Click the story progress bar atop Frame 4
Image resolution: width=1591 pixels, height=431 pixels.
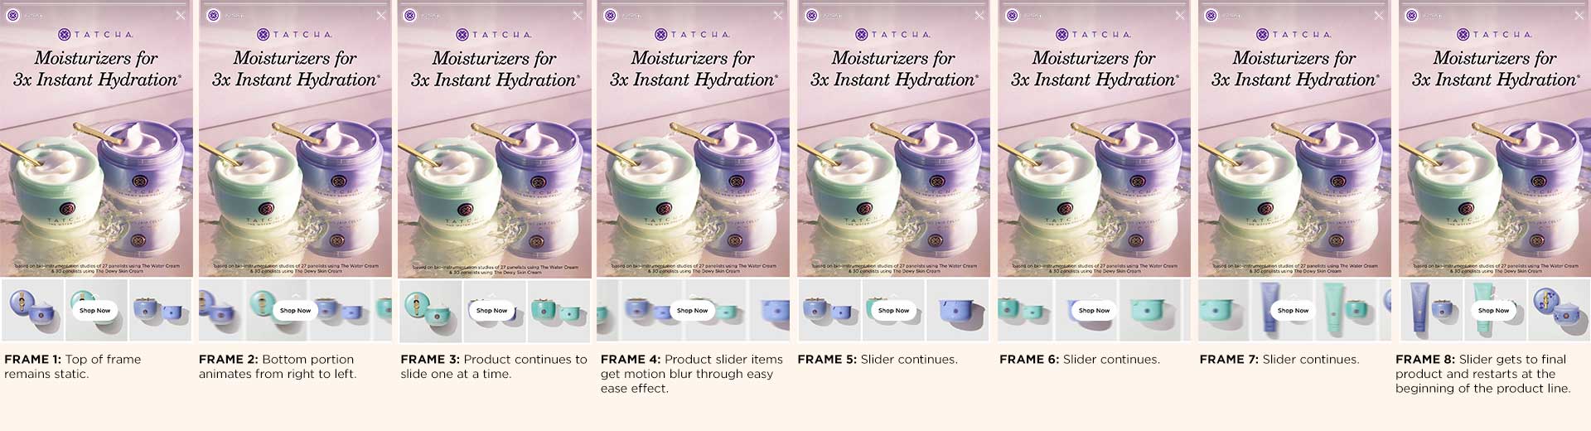point(692,3)
